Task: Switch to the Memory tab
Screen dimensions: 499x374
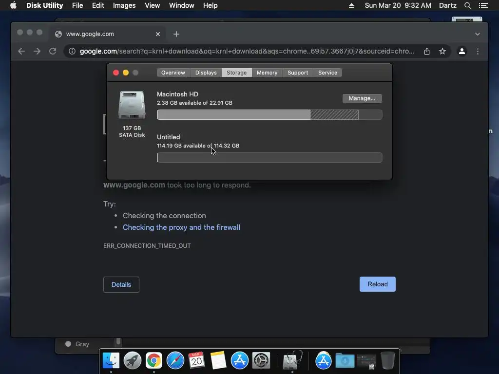Action: click(x=267, y=73)
